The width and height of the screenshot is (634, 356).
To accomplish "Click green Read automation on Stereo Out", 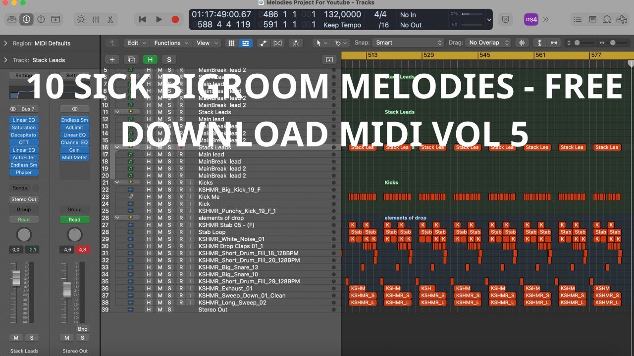I will (x=74, y=220).
